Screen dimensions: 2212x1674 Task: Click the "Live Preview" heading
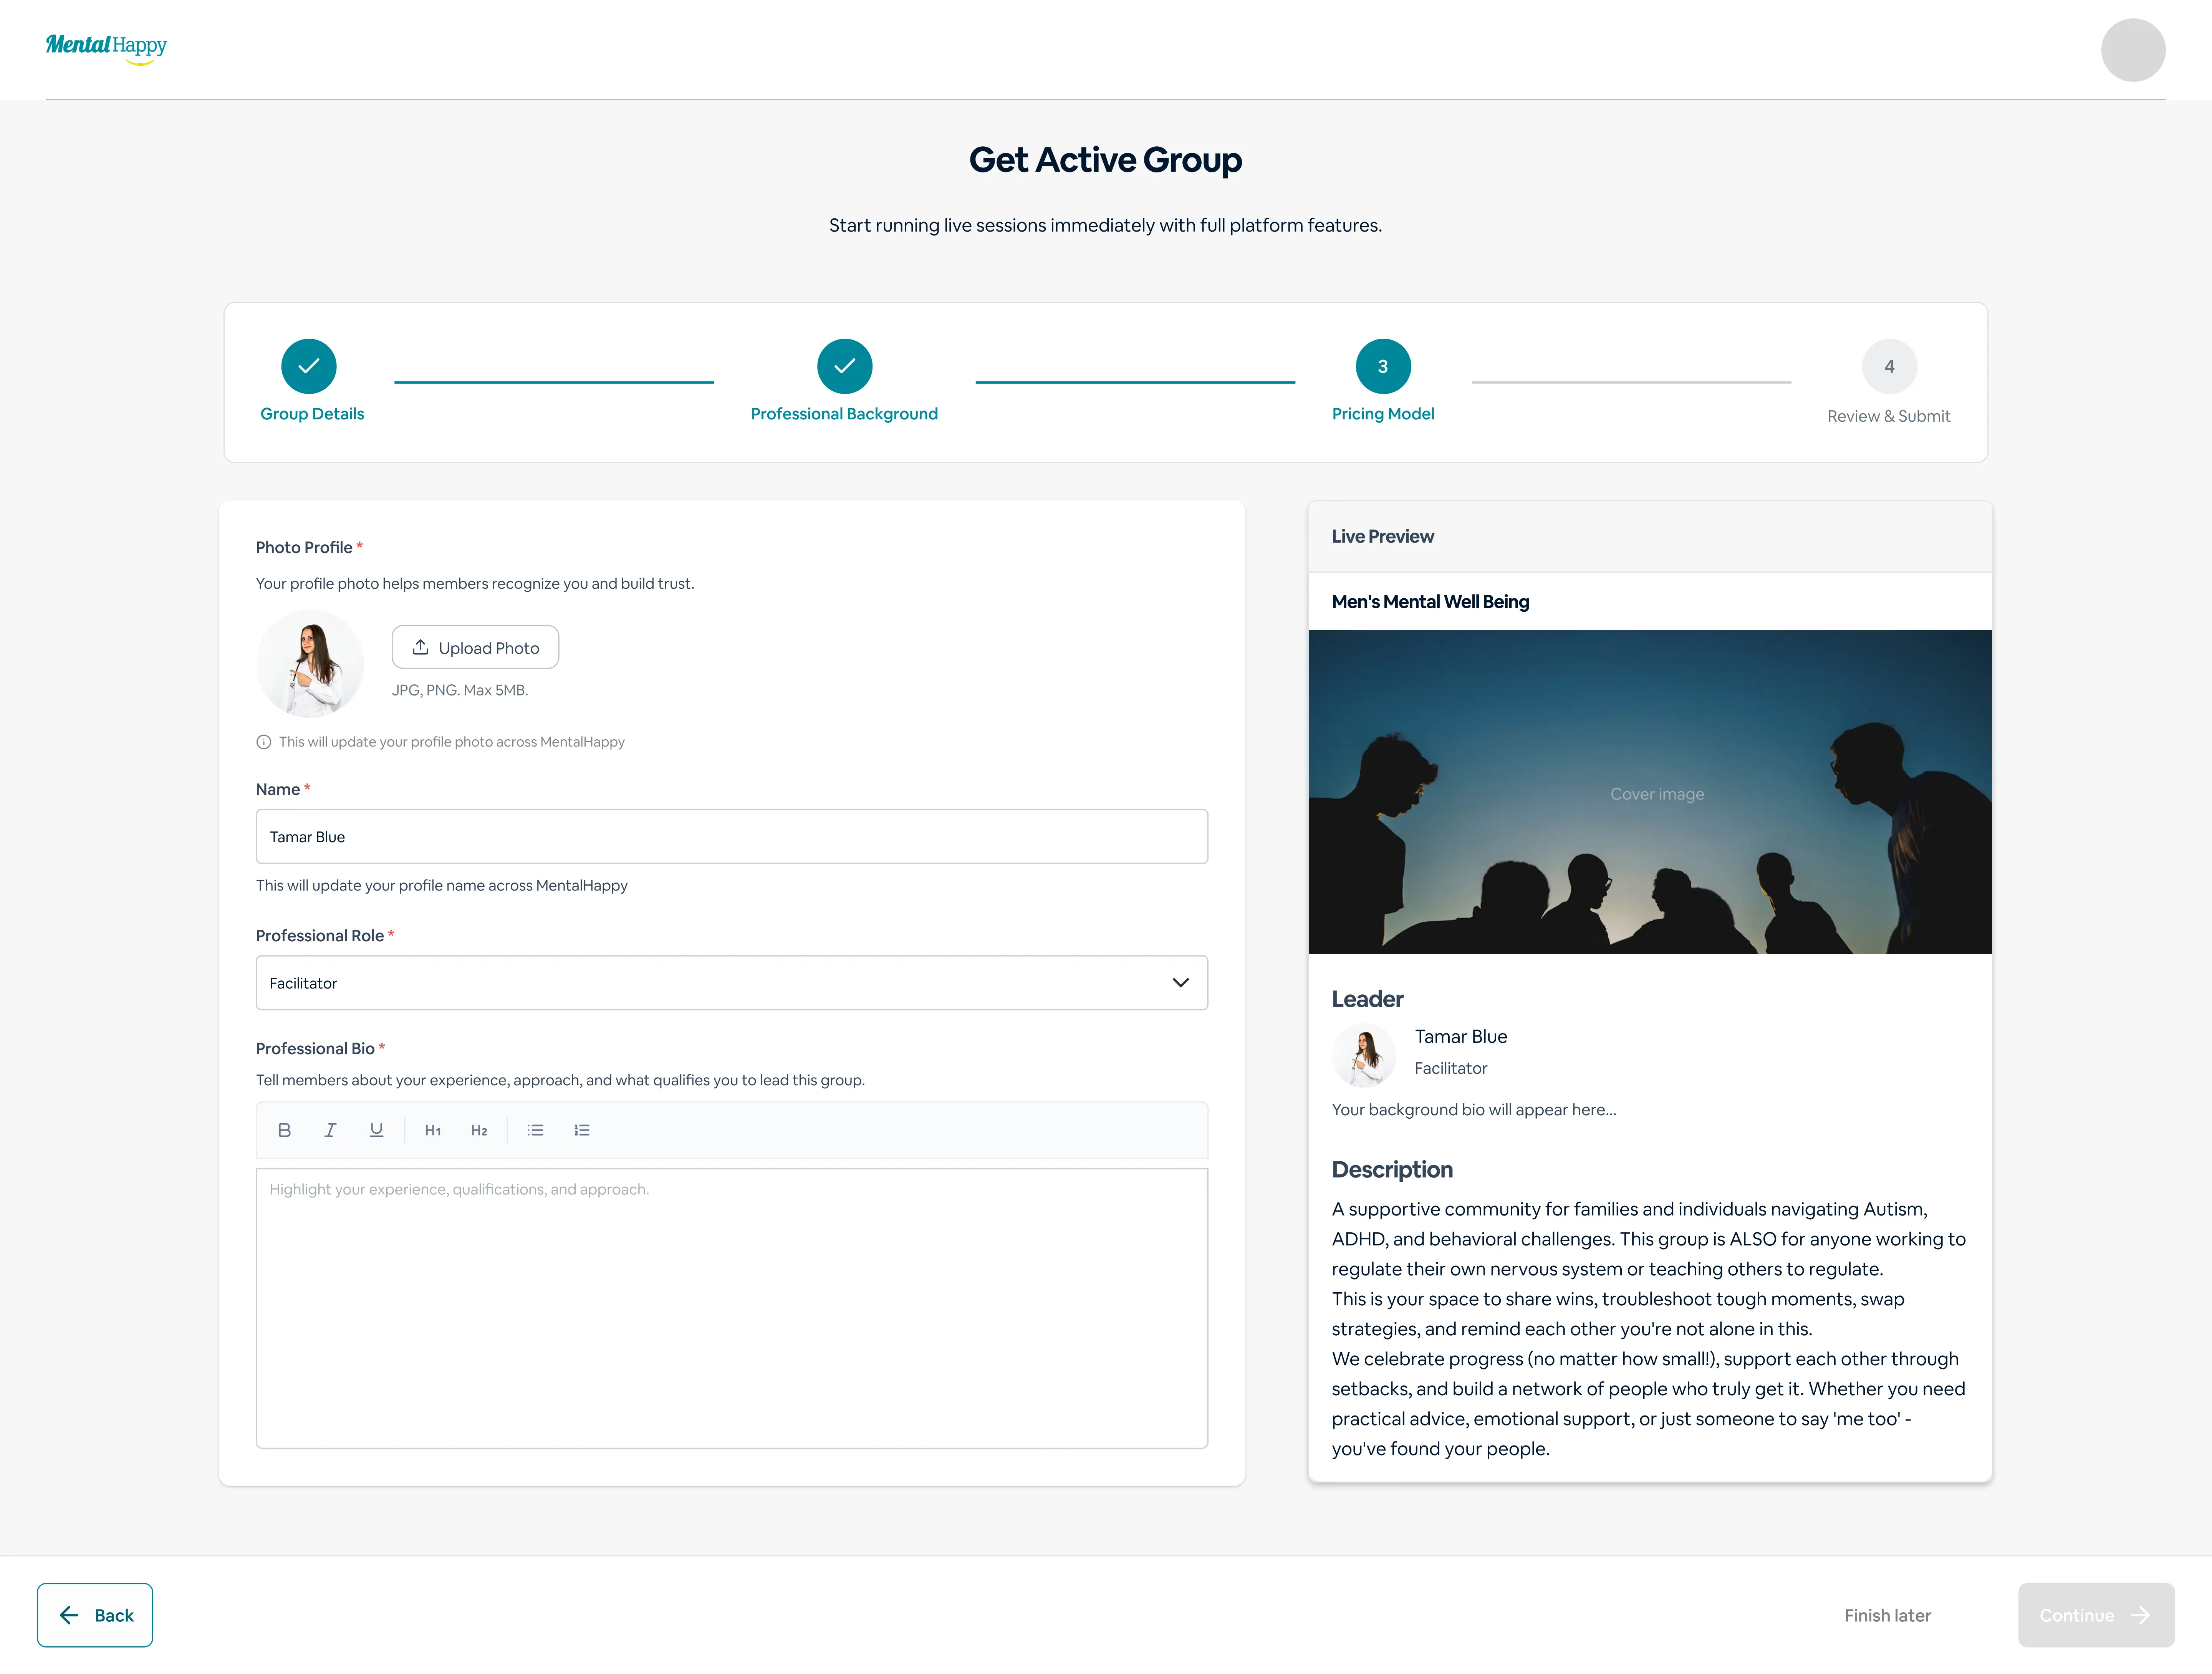[1383, 536]
